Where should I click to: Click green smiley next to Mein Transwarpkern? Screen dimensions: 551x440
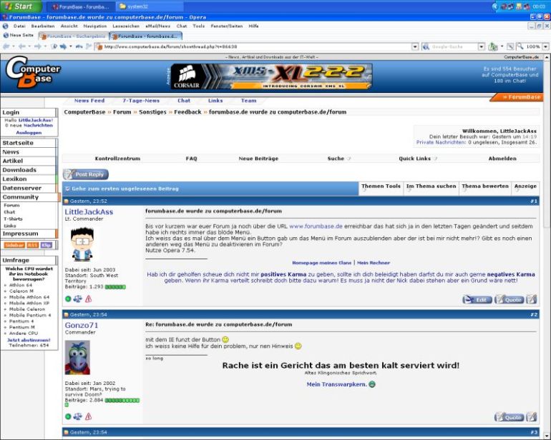pos(372,384)
